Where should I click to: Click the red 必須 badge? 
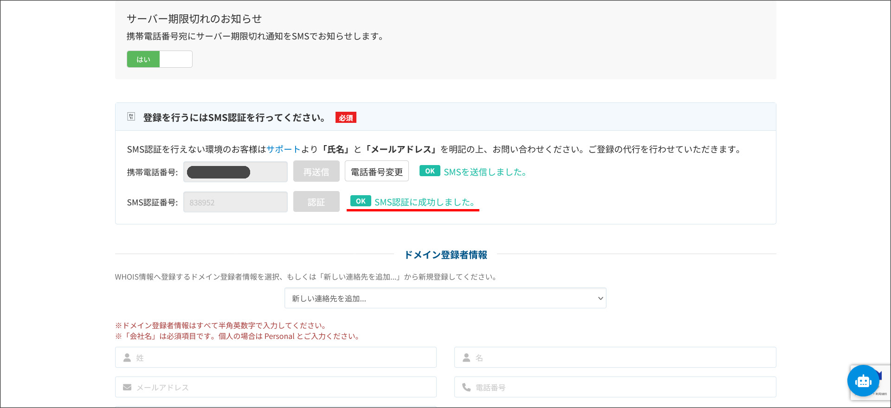(346, 118)
